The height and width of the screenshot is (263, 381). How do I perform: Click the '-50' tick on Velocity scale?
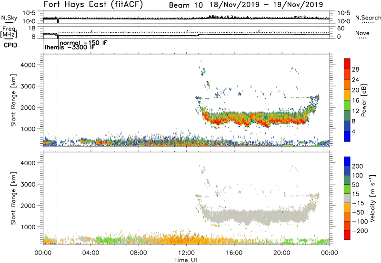point(359,212)
